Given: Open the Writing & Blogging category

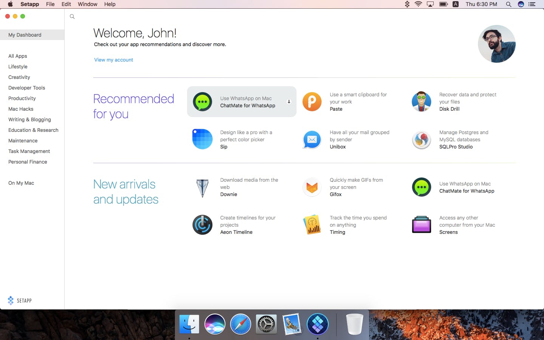Looking at the screenshot, I should [x=29, y=119].
